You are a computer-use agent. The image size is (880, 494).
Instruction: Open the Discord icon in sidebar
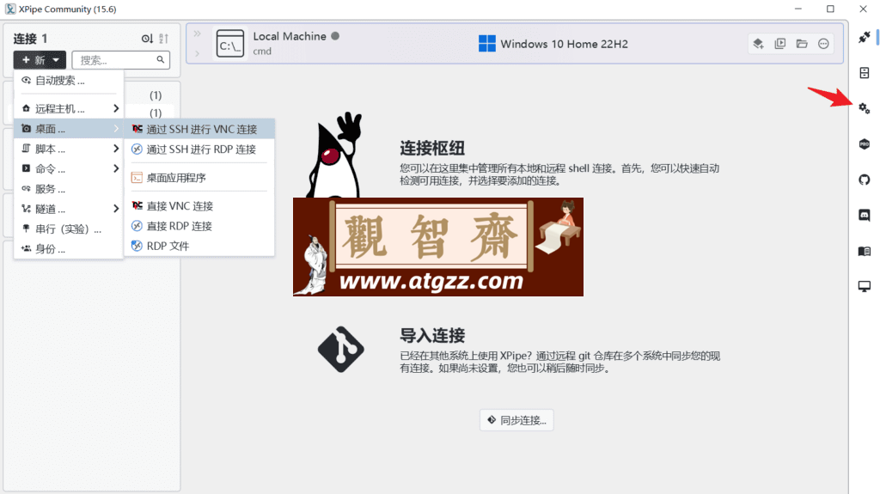(x=865, y=215)
